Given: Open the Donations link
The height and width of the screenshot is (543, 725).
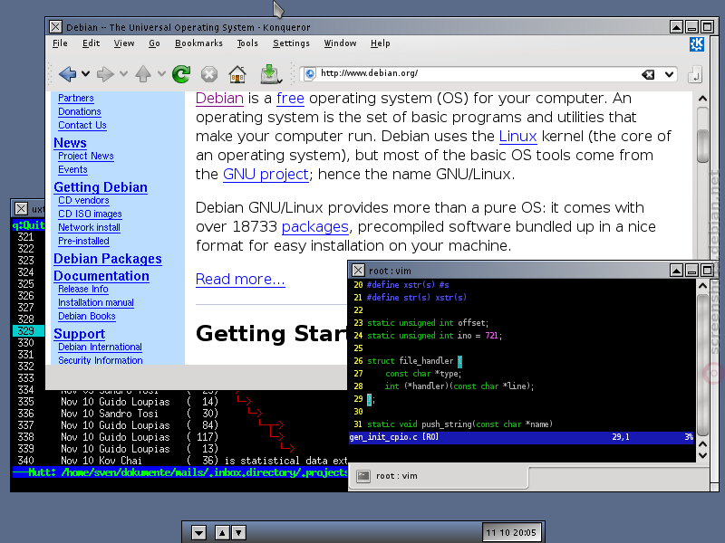Looking at the screenshot, I should (80, 111).
